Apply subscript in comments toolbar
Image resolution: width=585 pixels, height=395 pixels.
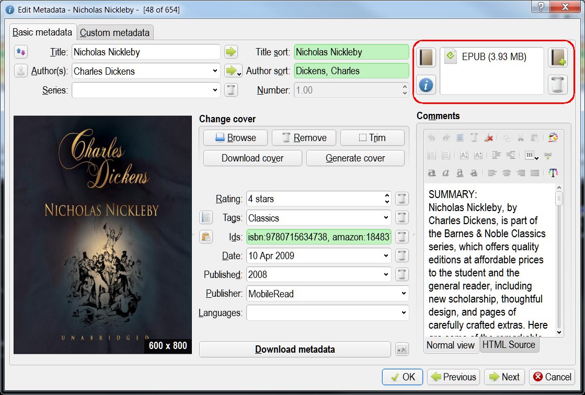point(478,155)
